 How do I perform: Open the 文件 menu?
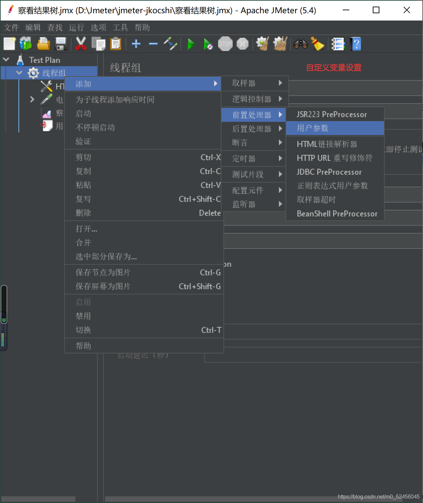(x=11, y=27)
